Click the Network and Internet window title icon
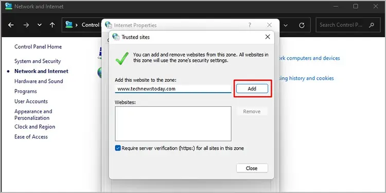The width and height of the screenshot is (386, 193). tap(9, 6)
